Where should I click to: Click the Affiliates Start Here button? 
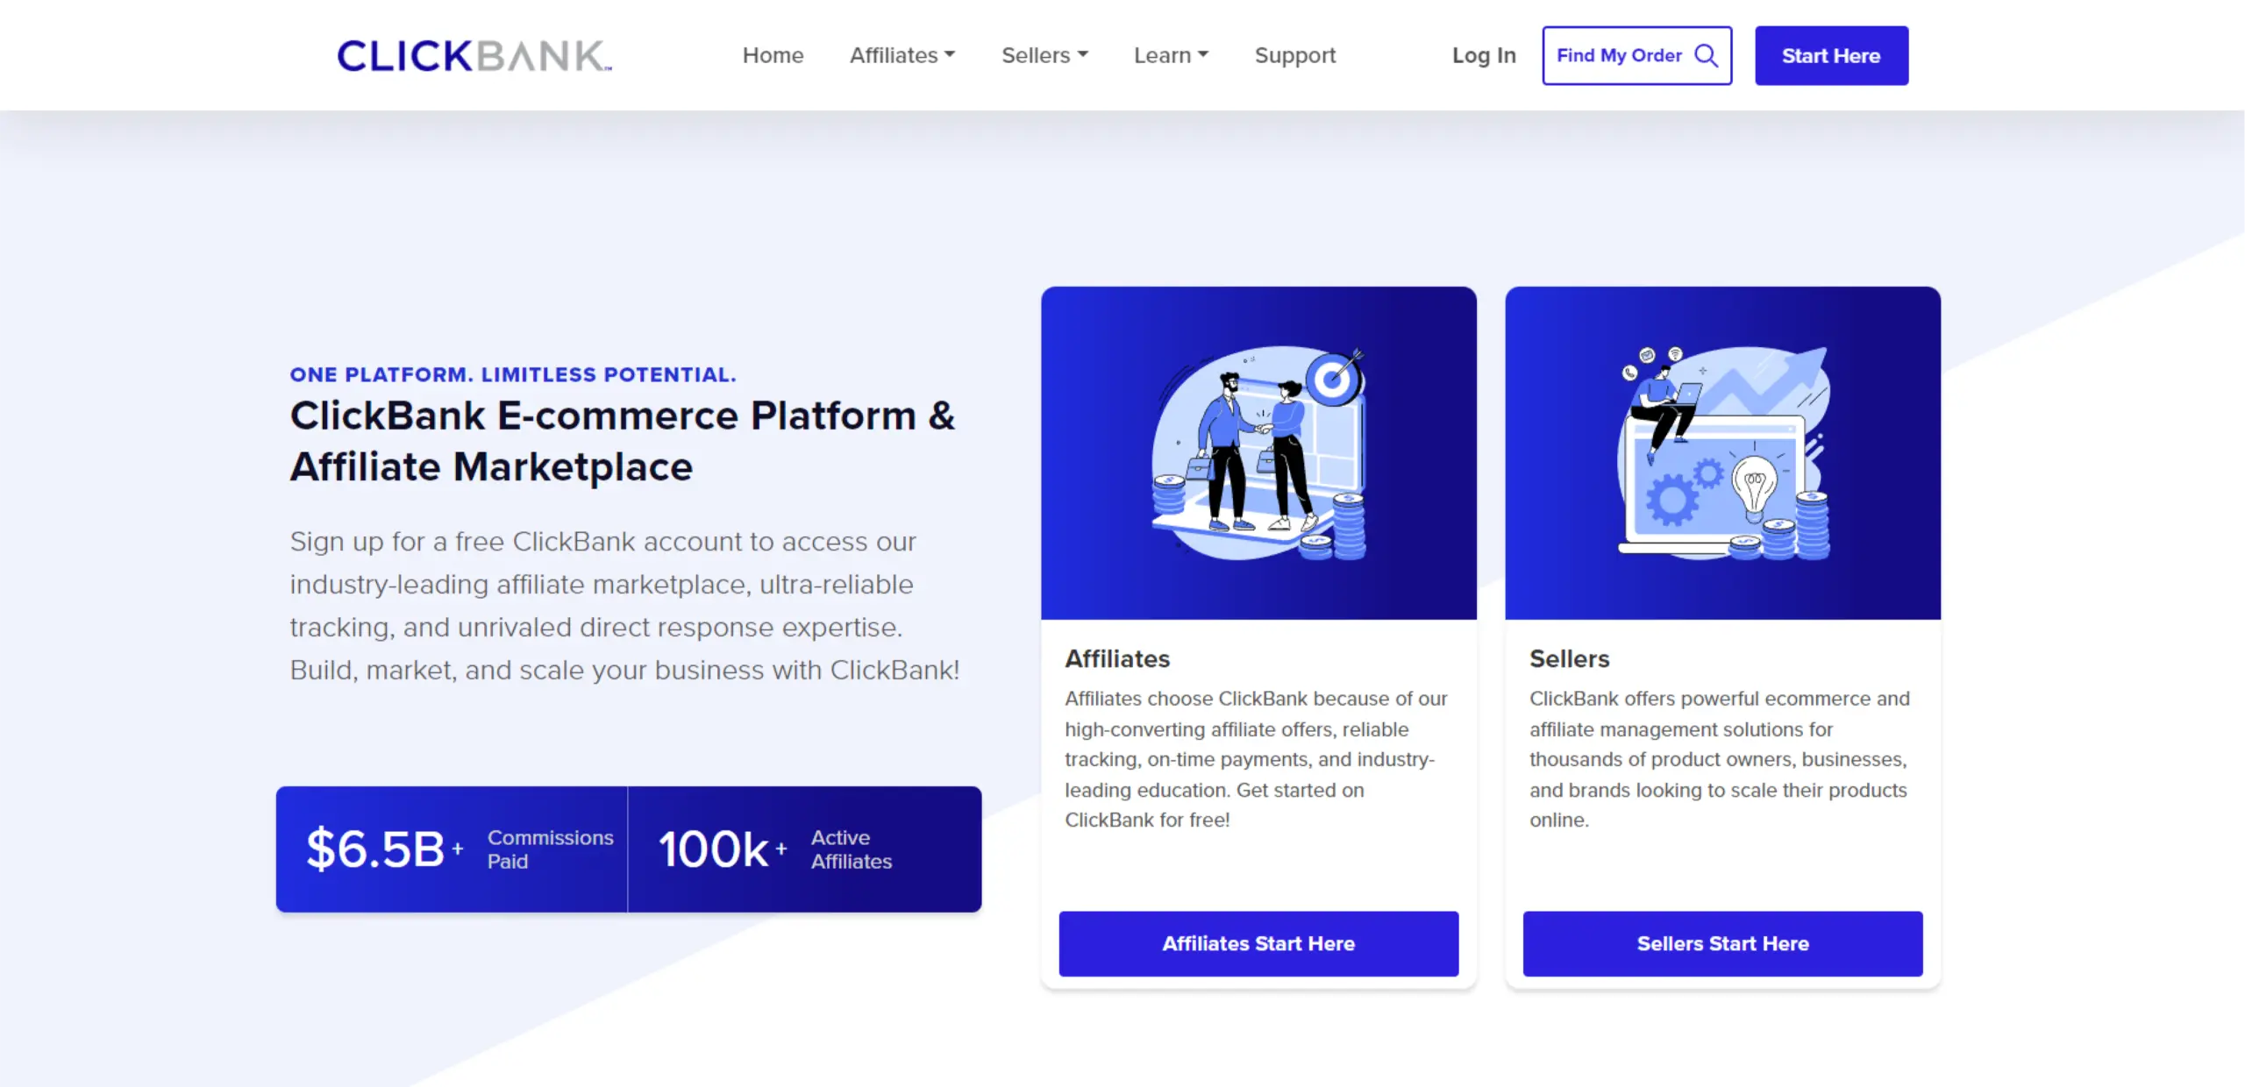click(x=1258, y=943)
